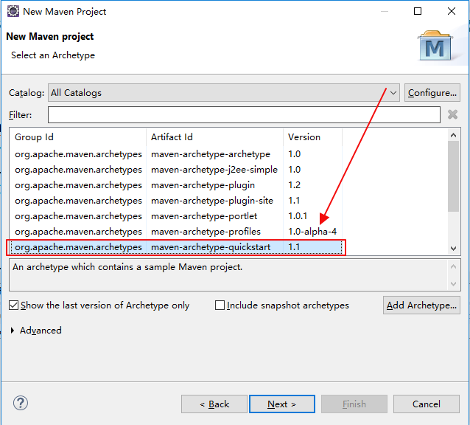
Task: Click the Eclipse icon in the title bar
Action: tap(13, 11)
